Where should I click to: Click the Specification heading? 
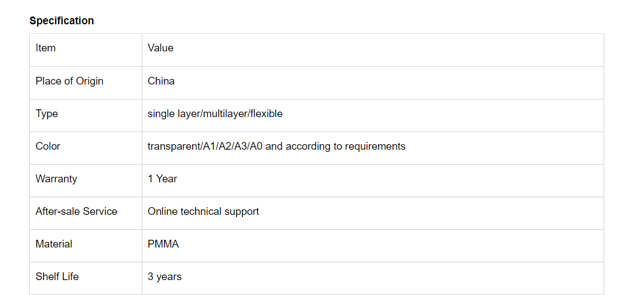point(61,21)
